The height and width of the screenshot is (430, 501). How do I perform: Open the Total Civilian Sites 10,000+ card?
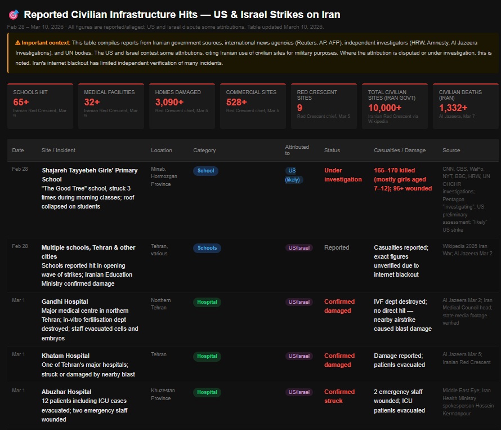pyautogui.click(x=395, y=106)
